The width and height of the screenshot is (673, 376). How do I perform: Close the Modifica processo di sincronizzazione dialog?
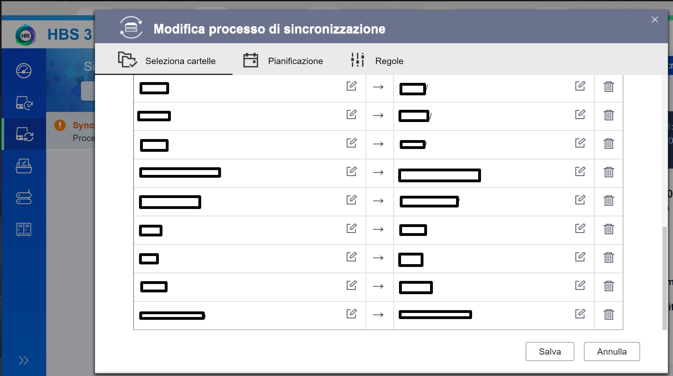point(655,20)
